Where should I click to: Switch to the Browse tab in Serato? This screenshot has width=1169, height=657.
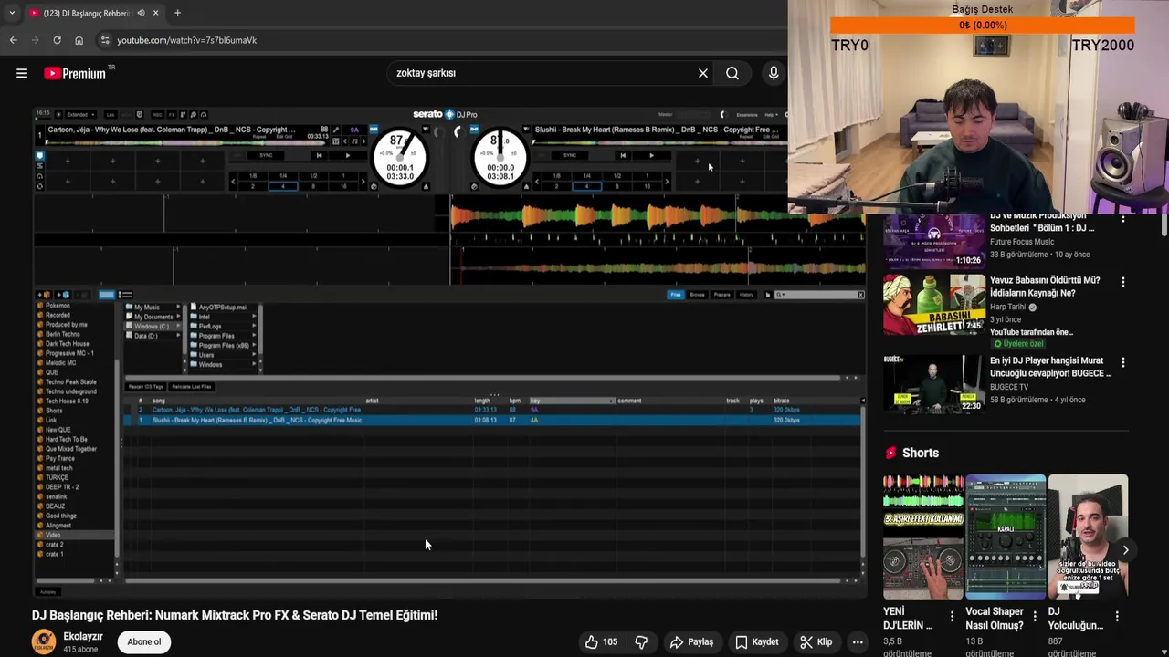coord(697,295)
